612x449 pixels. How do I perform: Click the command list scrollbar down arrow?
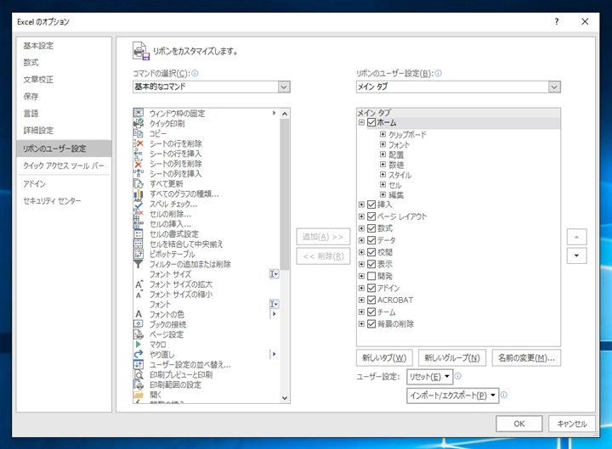(285, 398)
